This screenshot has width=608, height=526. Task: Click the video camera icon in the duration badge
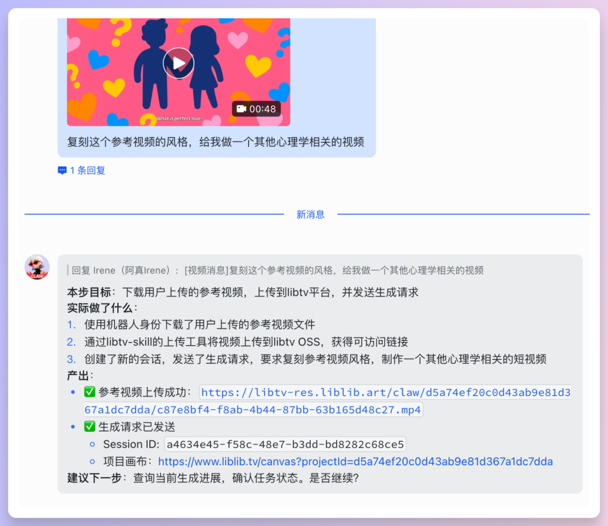[242, 109]
